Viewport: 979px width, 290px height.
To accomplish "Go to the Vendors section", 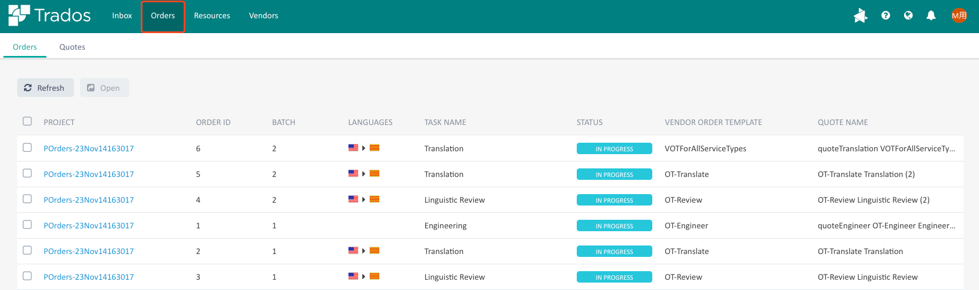I will point(263,16).
